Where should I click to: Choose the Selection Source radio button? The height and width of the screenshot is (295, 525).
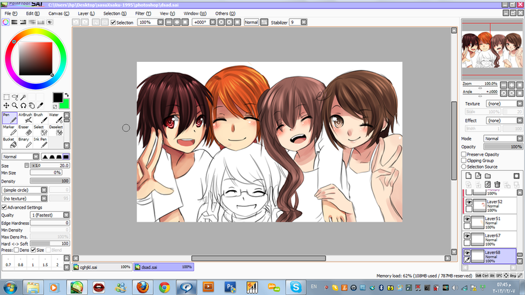tap(464, 166)
